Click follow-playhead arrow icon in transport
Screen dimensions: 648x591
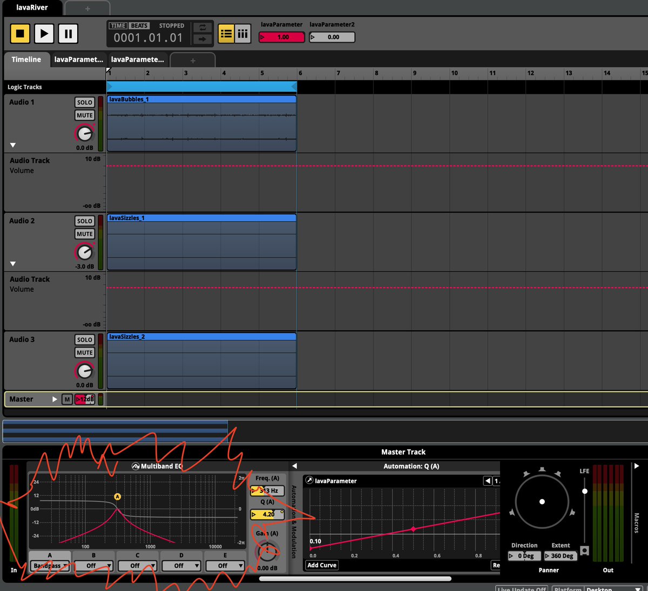[x=202, y=39]
